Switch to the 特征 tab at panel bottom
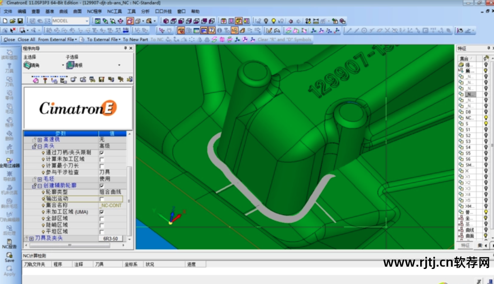Image resolution: width=494 pixels, height=284 pixels. [x=465, y=246]
